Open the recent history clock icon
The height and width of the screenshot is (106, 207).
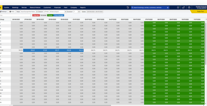128,8
